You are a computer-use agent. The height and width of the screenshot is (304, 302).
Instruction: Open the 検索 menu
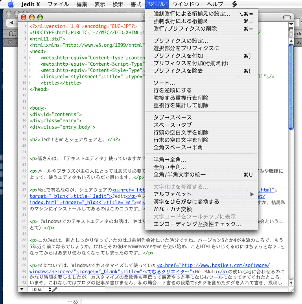click(x=118, y=4)
